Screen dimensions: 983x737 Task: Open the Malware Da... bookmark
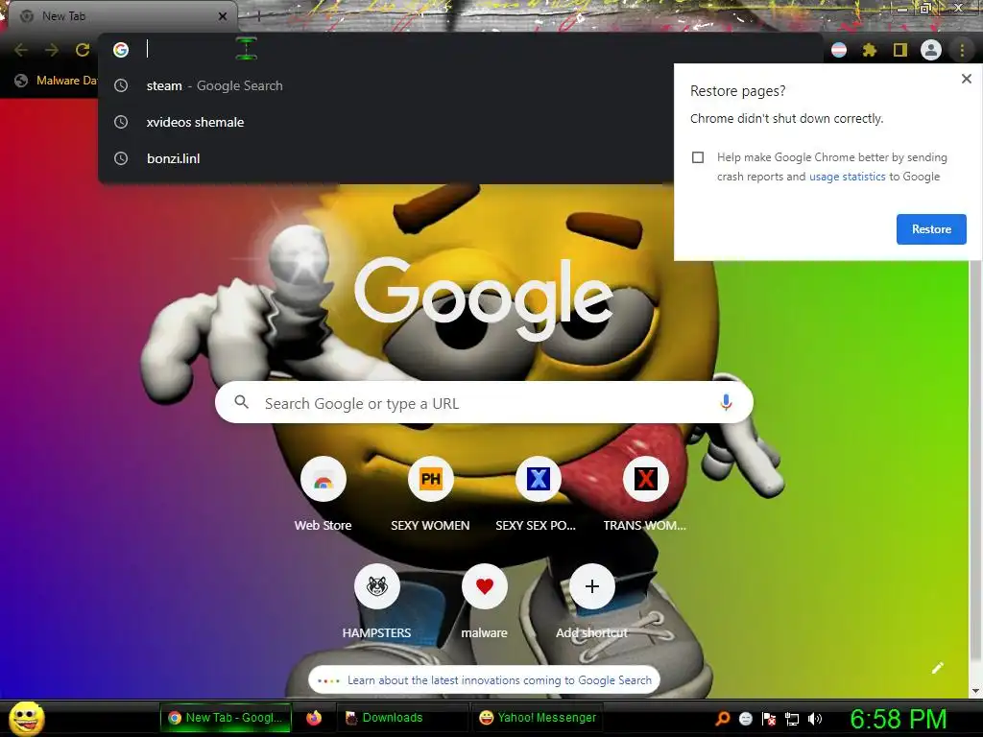(57, 81)
